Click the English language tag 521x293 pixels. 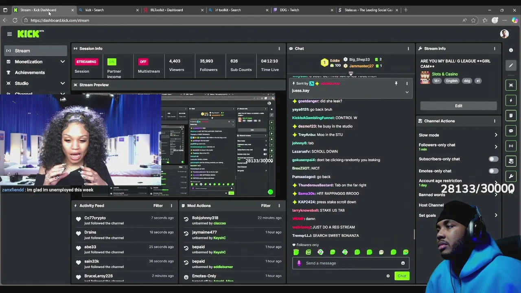[451, 81]
